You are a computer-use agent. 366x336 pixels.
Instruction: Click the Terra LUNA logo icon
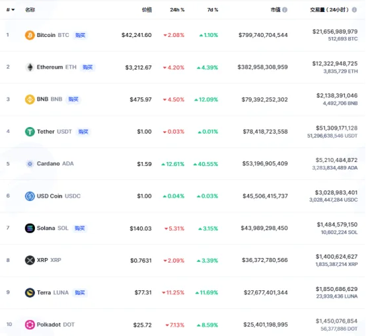coord(30,292)
